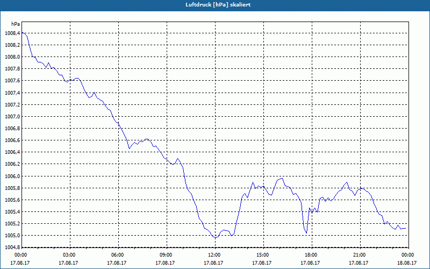Click the 1008,0 y-axis label
The height and width of the screenshot is (269, 430).
(x=12, y=57)
